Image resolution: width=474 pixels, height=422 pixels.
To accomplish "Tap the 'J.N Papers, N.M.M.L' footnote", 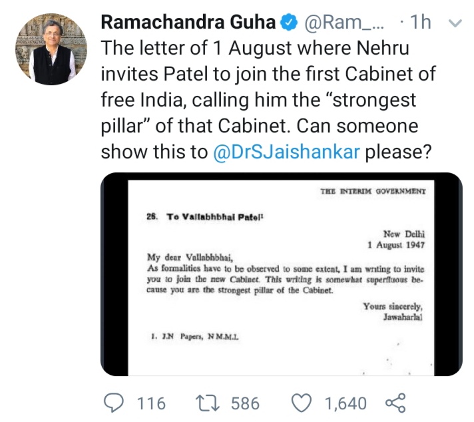I will [x=194, y=336].
